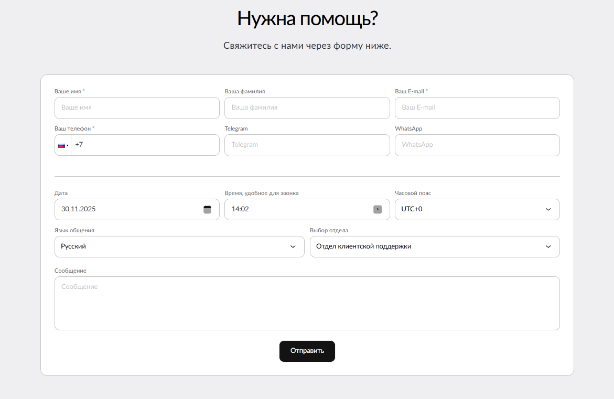Select the Ваш E-mail input field
614x399 pixels.
coord(477,107)
